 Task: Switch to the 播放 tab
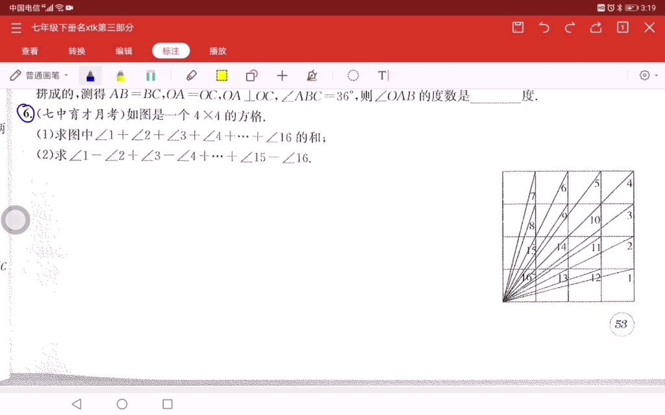click(x=218, y=51)
